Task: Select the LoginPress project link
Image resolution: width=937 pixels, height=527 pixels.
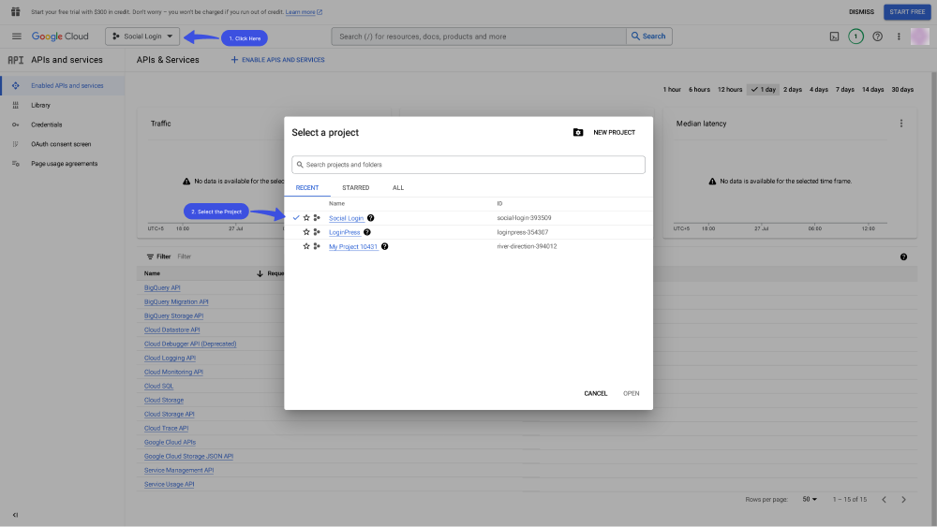Action: (344, 232)
